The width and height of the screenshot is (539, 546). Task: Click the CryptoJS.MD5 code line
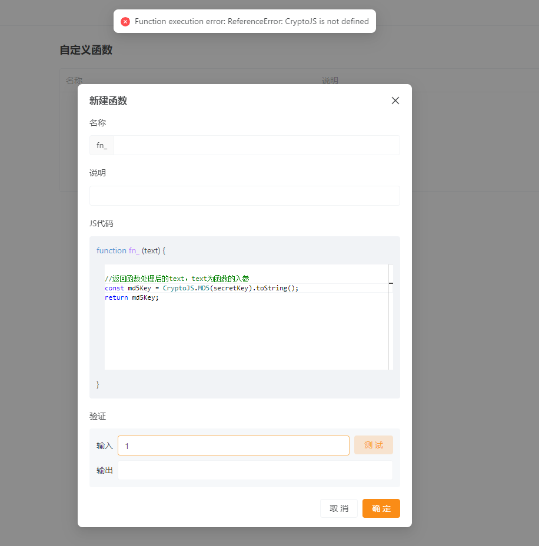tap(201, 288)
